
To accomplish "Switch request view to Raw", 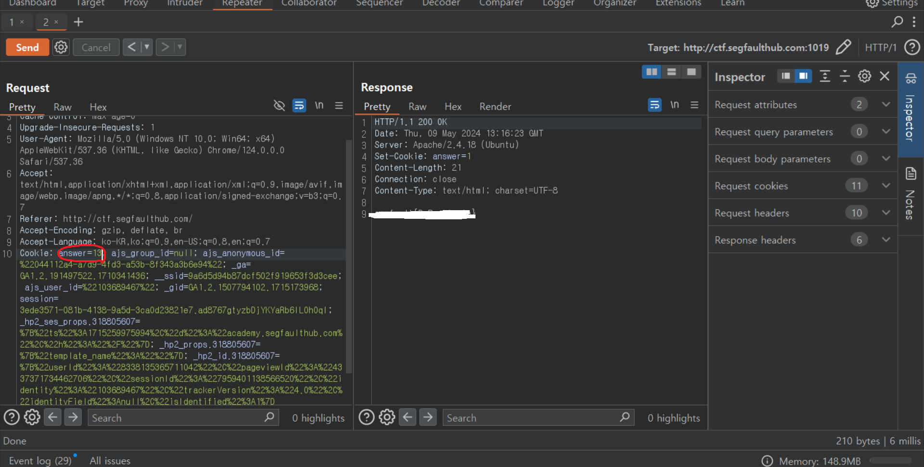I will [x=63, y=107].
